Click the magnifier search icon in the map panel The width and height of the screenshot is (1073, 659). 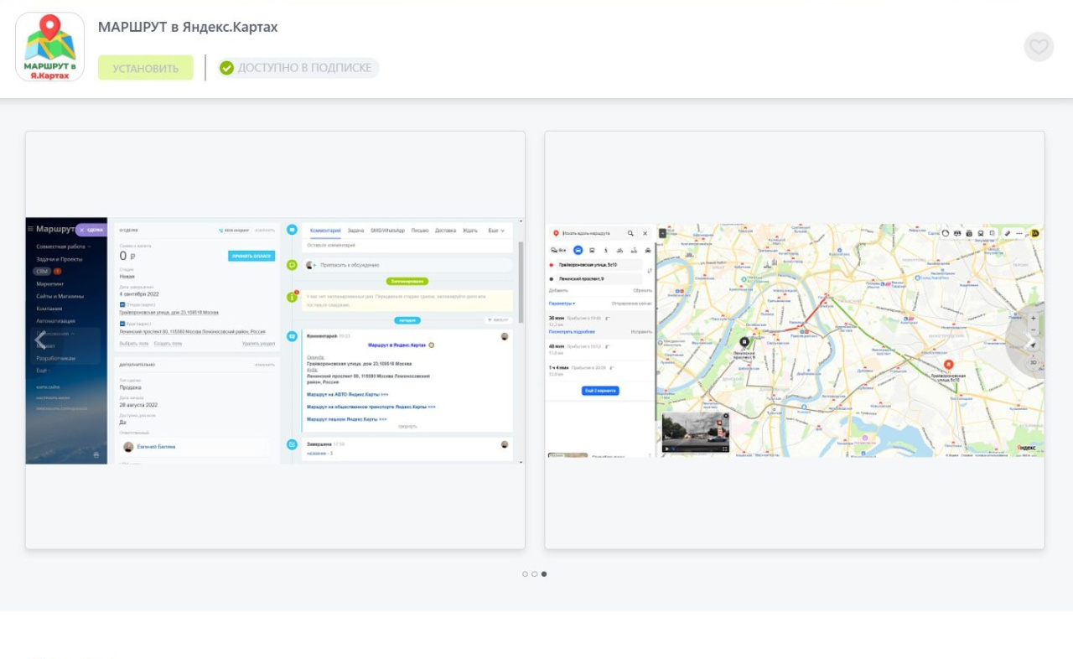pos(630,233)
